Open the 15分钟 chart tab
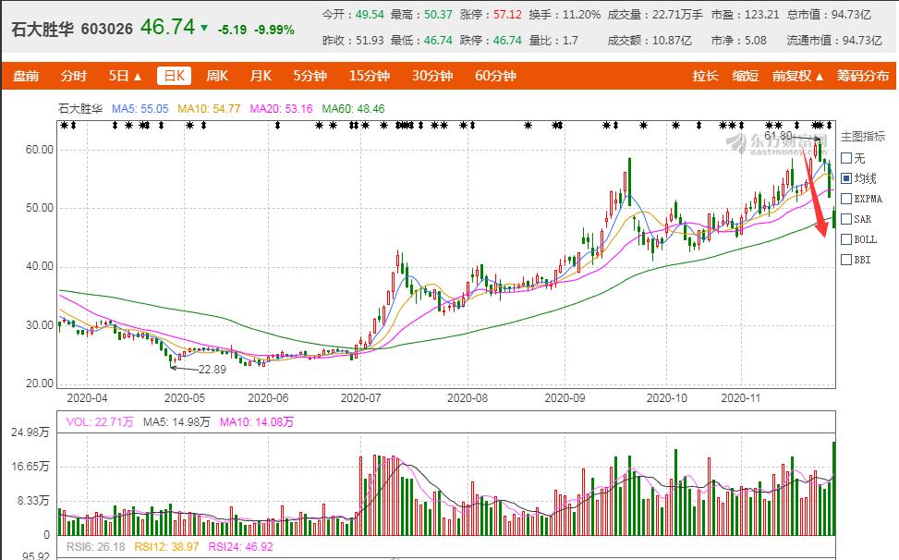899x560 pixels. tap(370, 76)
